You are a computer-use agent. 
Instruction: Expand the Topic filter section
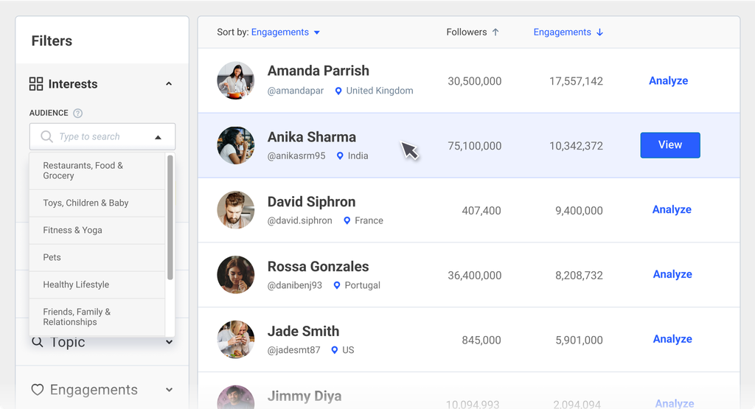click(169, 342)
